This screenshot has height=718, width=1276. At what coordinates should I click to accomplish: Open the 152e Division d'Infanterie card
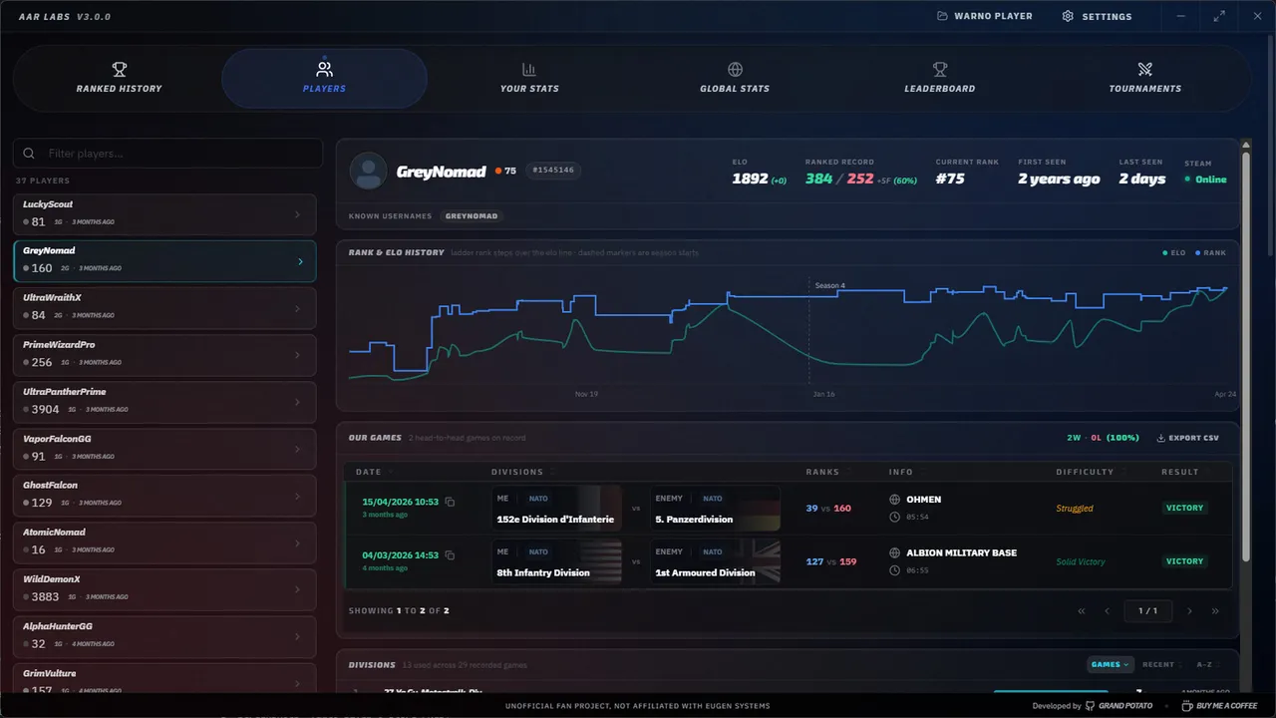556,509
